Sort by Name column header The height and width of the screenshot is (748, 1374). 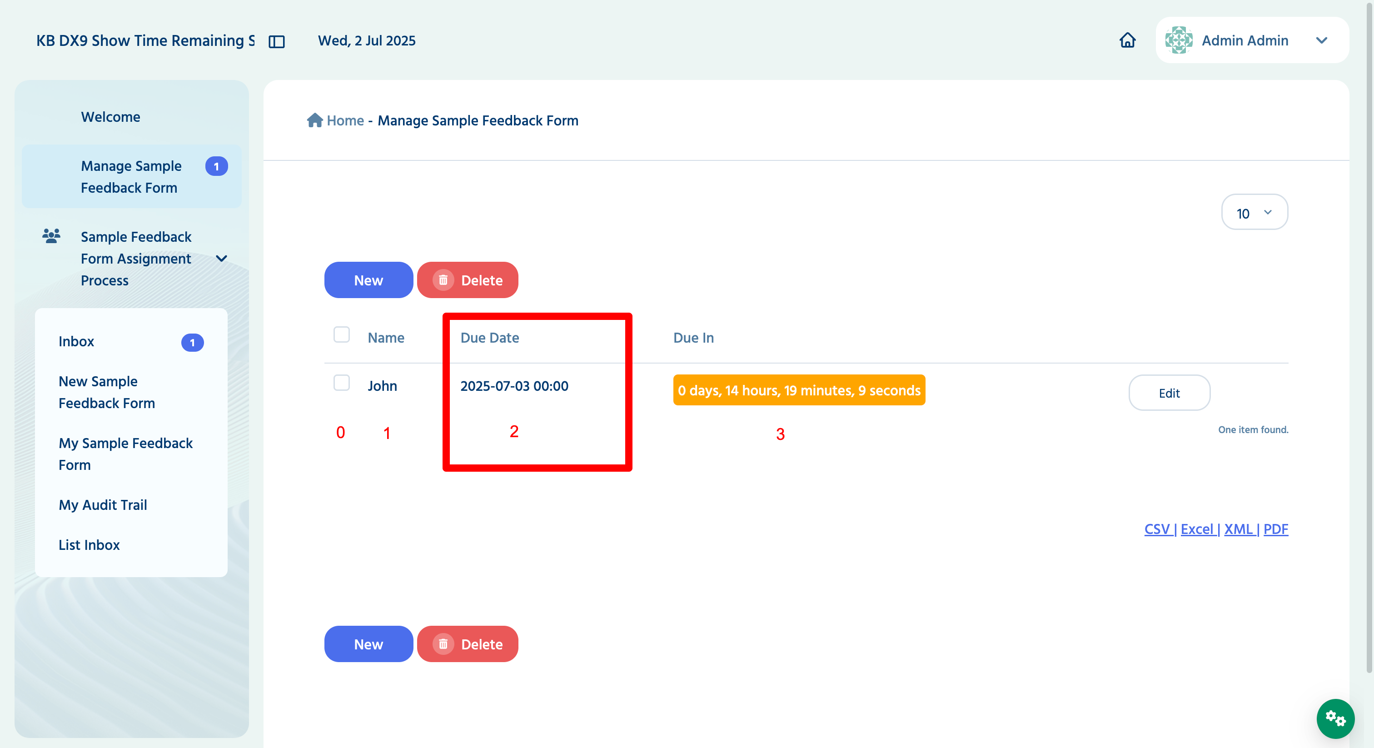pos(386,338)
